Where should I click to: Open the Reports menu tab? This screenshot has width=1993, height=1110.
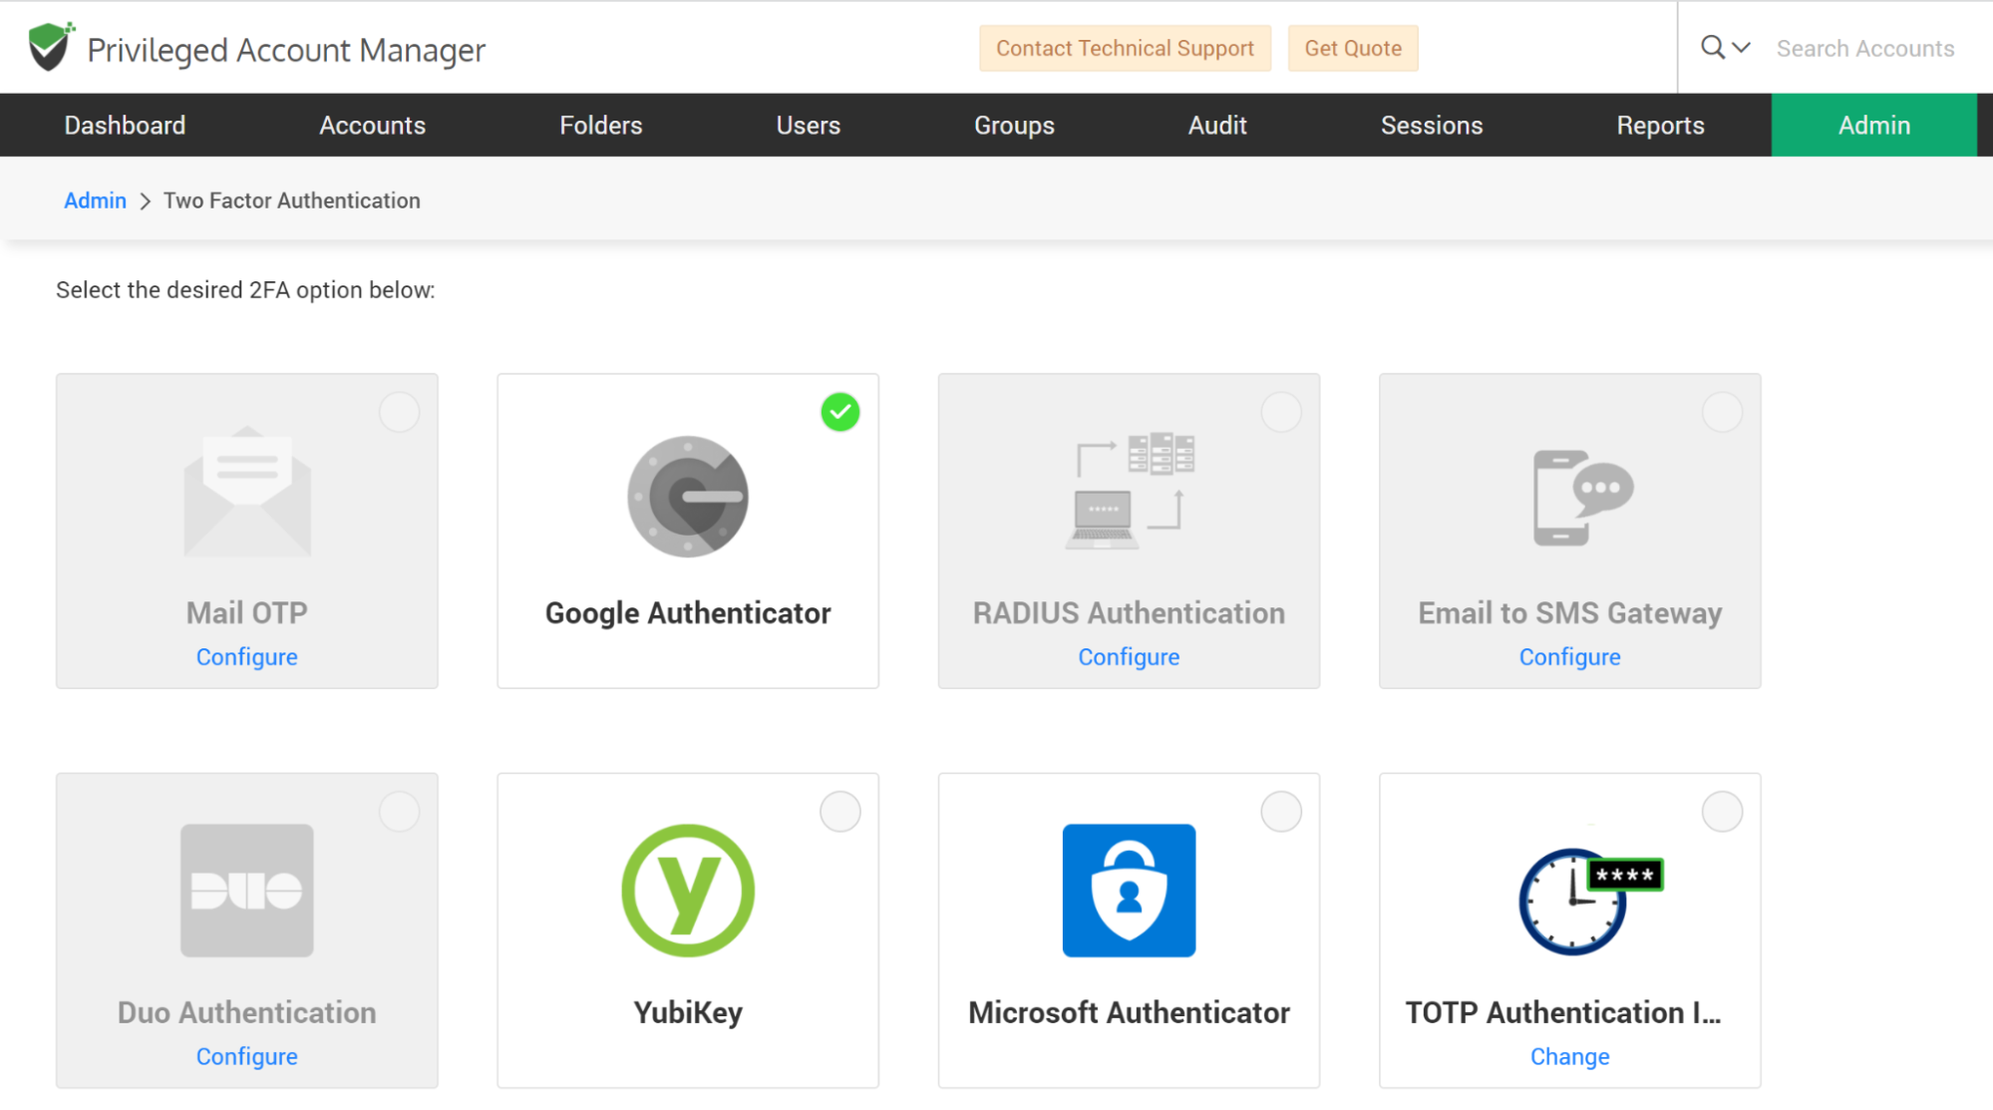click(1659, 126)
